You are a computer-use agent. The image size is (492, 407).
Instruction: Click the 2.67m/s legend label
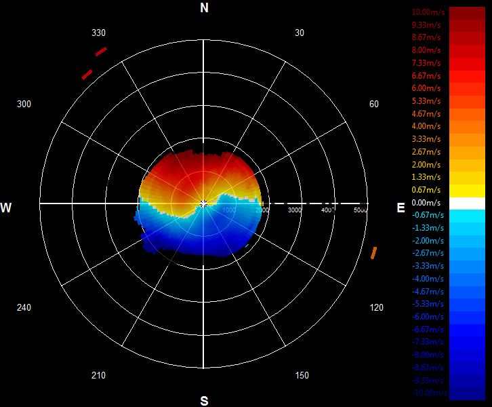tap(426, 152)
